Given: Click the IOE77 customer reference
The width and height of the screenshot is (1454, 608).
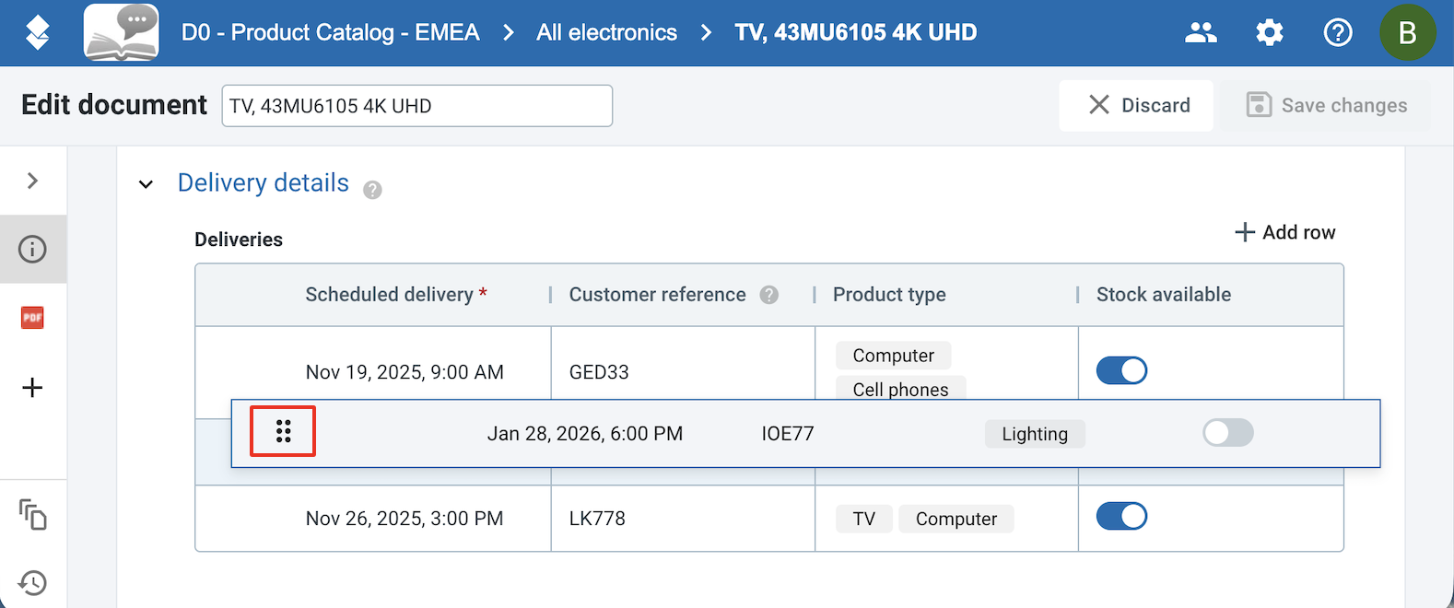Looking at the screenshot, I should tap(788, 434).
